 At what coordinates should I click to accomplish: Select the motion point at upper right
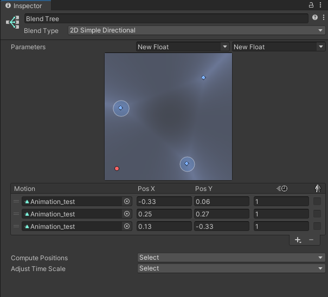[x=203, y=78]
